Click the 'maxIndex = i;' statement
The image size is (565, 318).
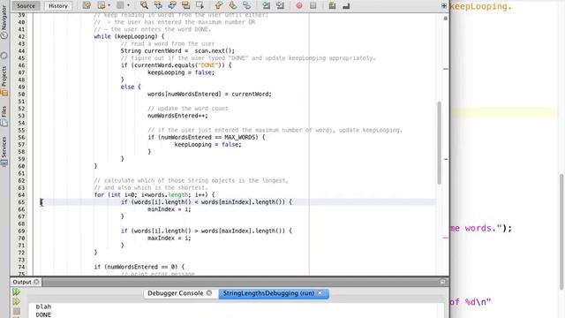tap(169, 238)
